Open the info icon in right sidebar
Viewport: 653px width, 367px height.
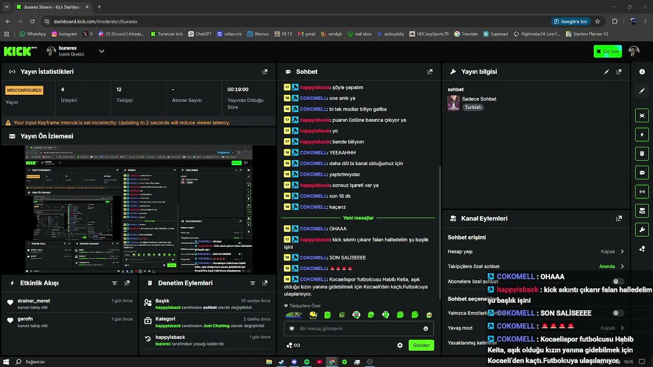(x=642, y=72)
